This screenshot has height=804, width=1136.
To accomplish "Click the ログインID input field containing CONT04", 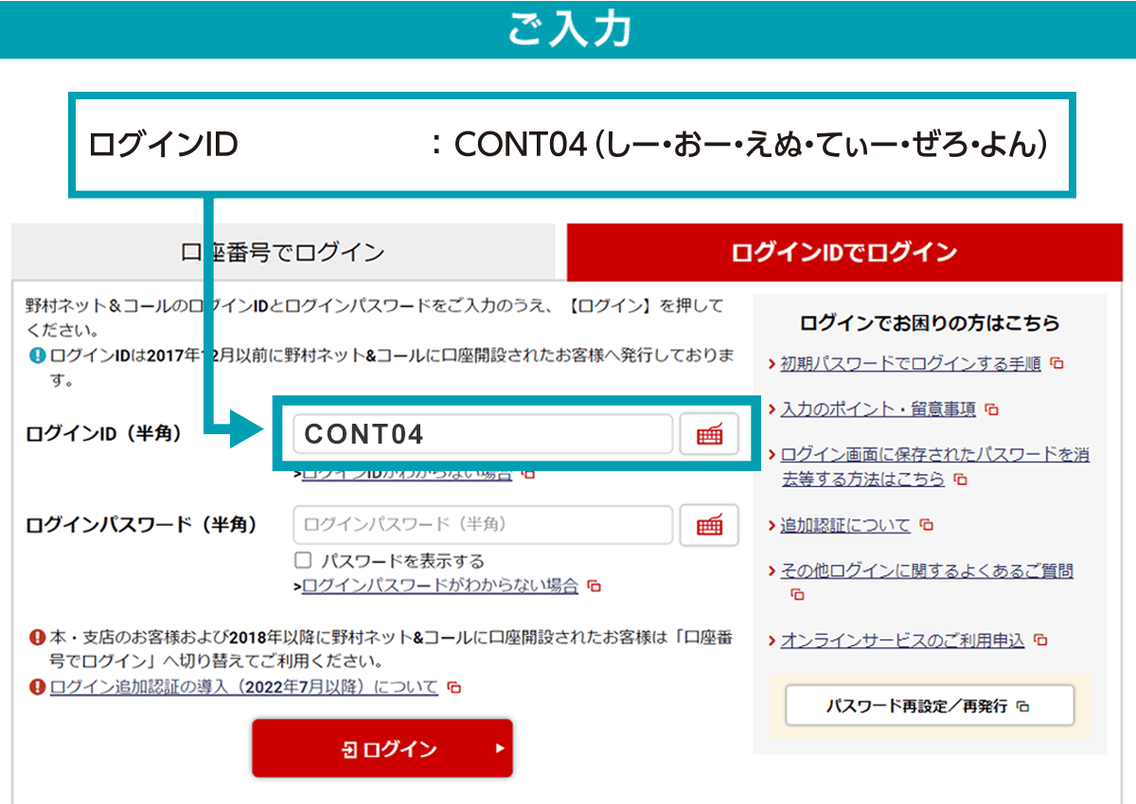I will coord(483,434).
